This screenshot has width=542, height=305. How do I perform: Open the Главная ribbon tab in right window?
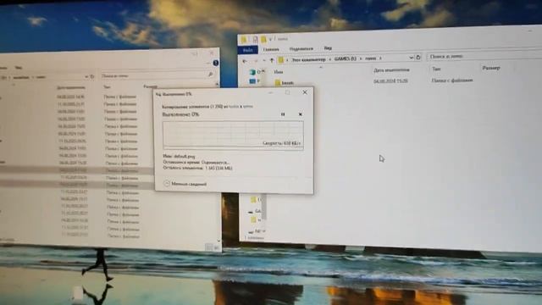pos(271,49)
